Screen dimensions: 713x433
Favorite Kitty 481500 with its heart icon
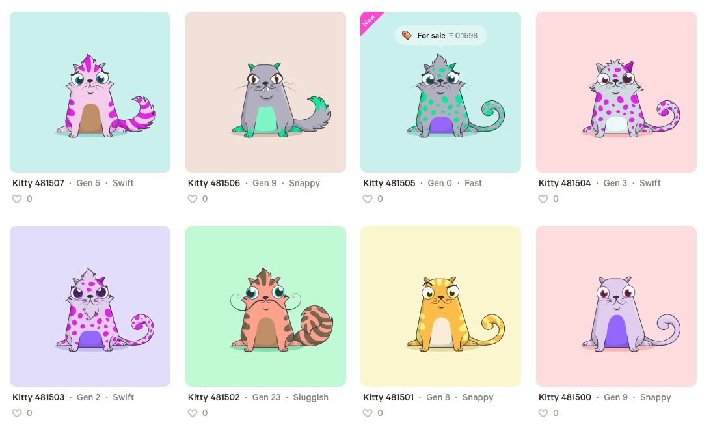(x=543, y=413)
